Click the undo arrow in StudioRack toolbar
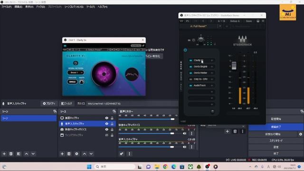This screenshot has height=171, width=304. point(188,21)
